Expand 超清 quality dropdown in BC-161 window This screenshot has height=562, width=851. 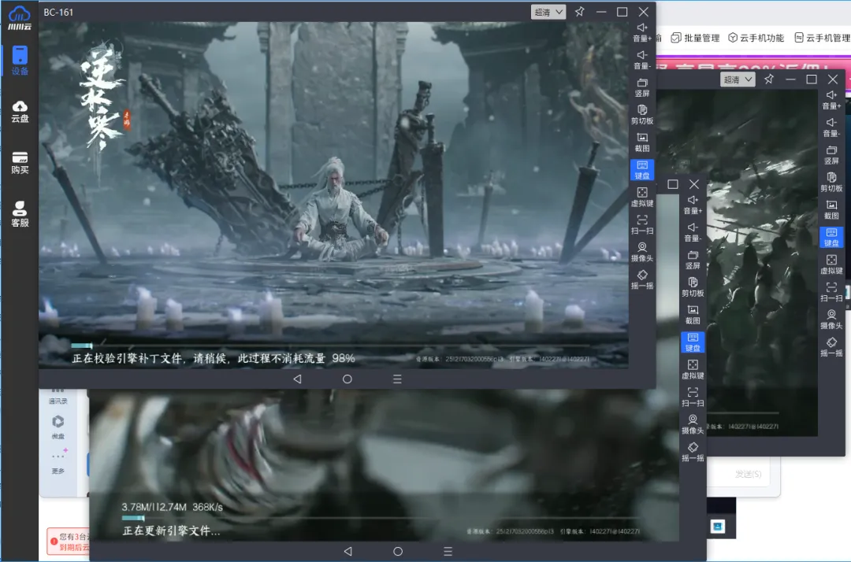coord(548,12)
